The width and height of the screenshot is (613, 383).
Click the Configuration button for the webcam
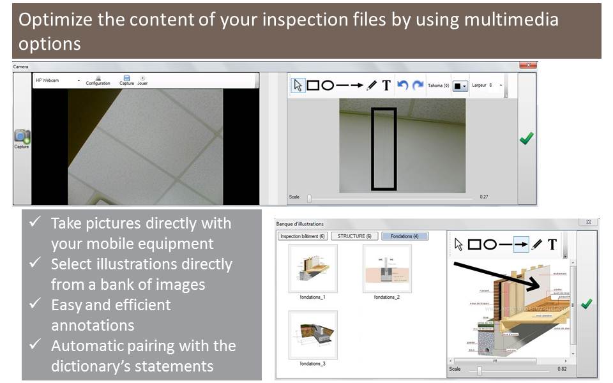point(98,80)
